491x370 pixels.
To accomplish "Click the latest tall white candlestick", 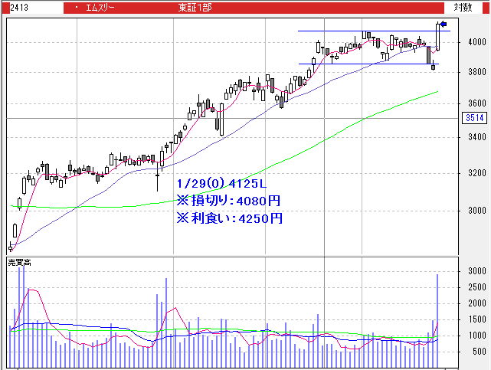I will pyautogui.click(x=438, y=37).
